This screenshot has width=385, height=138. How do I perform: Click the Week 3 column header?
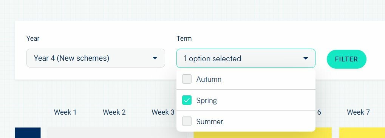[x=163, y=112]
